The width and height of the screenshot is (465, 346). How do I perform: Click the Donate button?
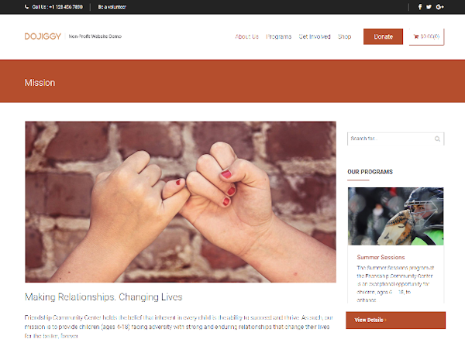[x=383, y=36]
